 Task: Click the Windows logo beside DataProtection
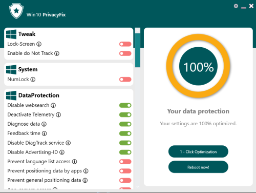11,95
